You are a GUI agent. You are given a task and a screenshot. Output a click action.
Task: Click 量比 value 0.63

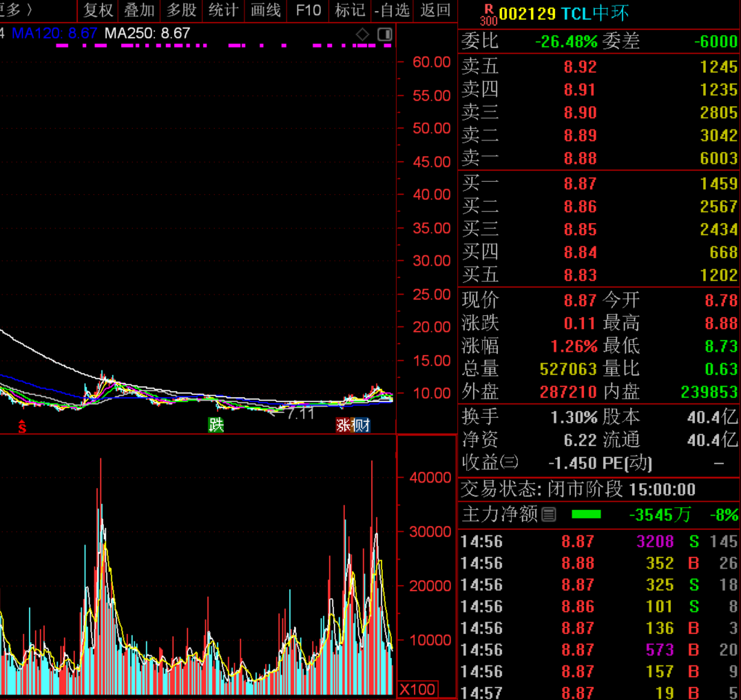(721, 370)
